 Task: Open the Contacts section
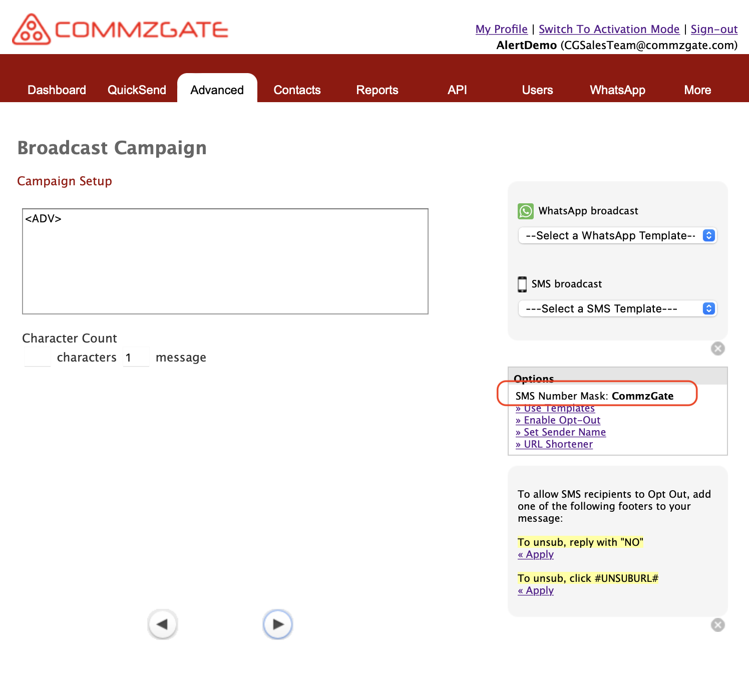point(297,90)
